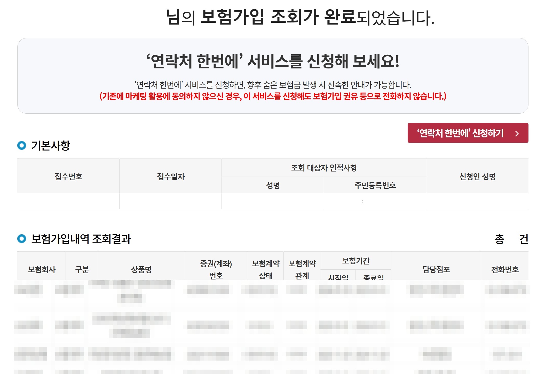Click the chevron arrow on 신청하기 button

[x=517, y=134]
